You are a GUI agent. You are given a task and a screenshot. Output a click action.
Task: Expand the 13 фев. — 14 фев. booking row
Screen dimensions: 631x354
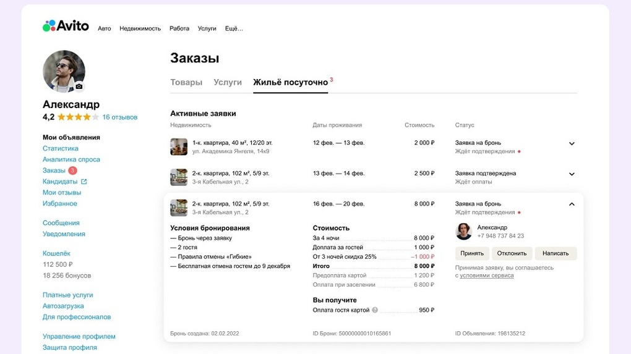coord(572,174)
